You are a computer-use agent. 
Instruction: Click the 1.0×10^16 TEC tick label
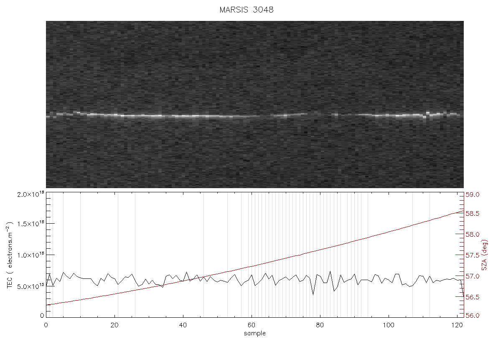point(30,255)
